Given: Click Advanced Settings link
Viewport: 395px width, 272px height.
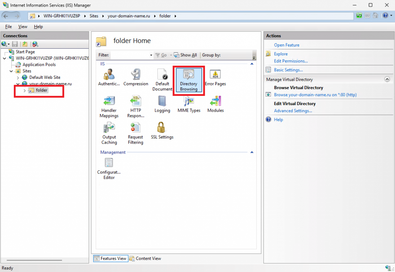Looking at the screenshot, I should point(293,111).
